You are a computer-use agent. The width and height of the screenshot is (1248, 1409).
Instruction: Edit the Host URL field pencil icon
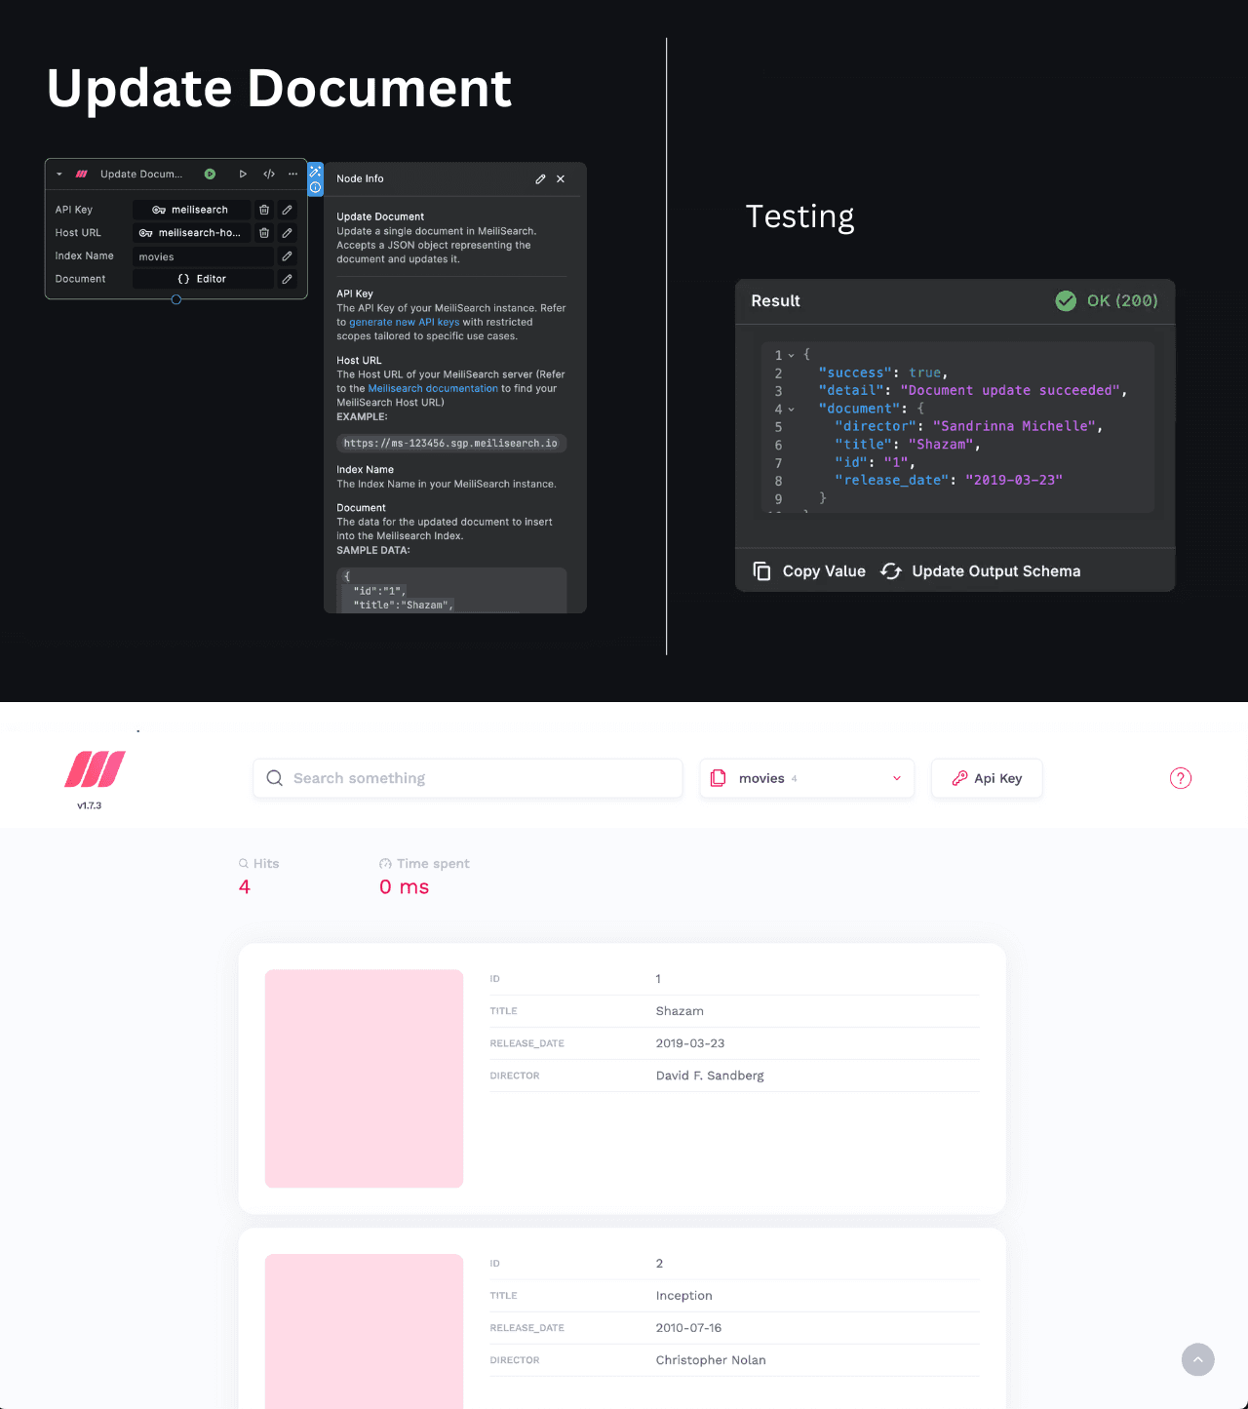(288, 233)
